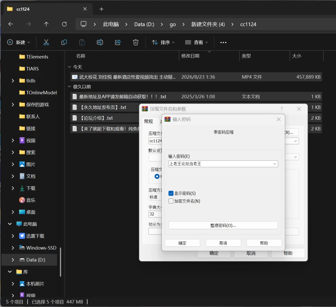Close the 输入密码 dialog
This screenshot has height=307, width=336.
(279, 119)
